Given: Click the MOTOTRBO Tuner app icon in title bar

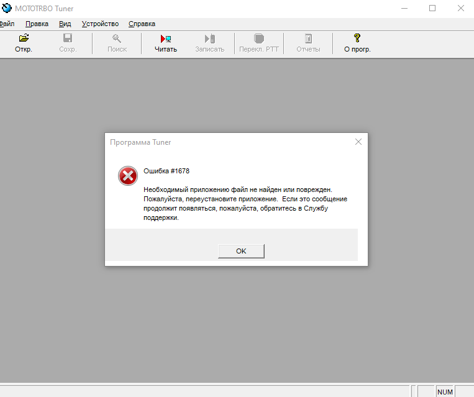Looking at the screenshot, I should pyautogui.click(x=6, y=8).
